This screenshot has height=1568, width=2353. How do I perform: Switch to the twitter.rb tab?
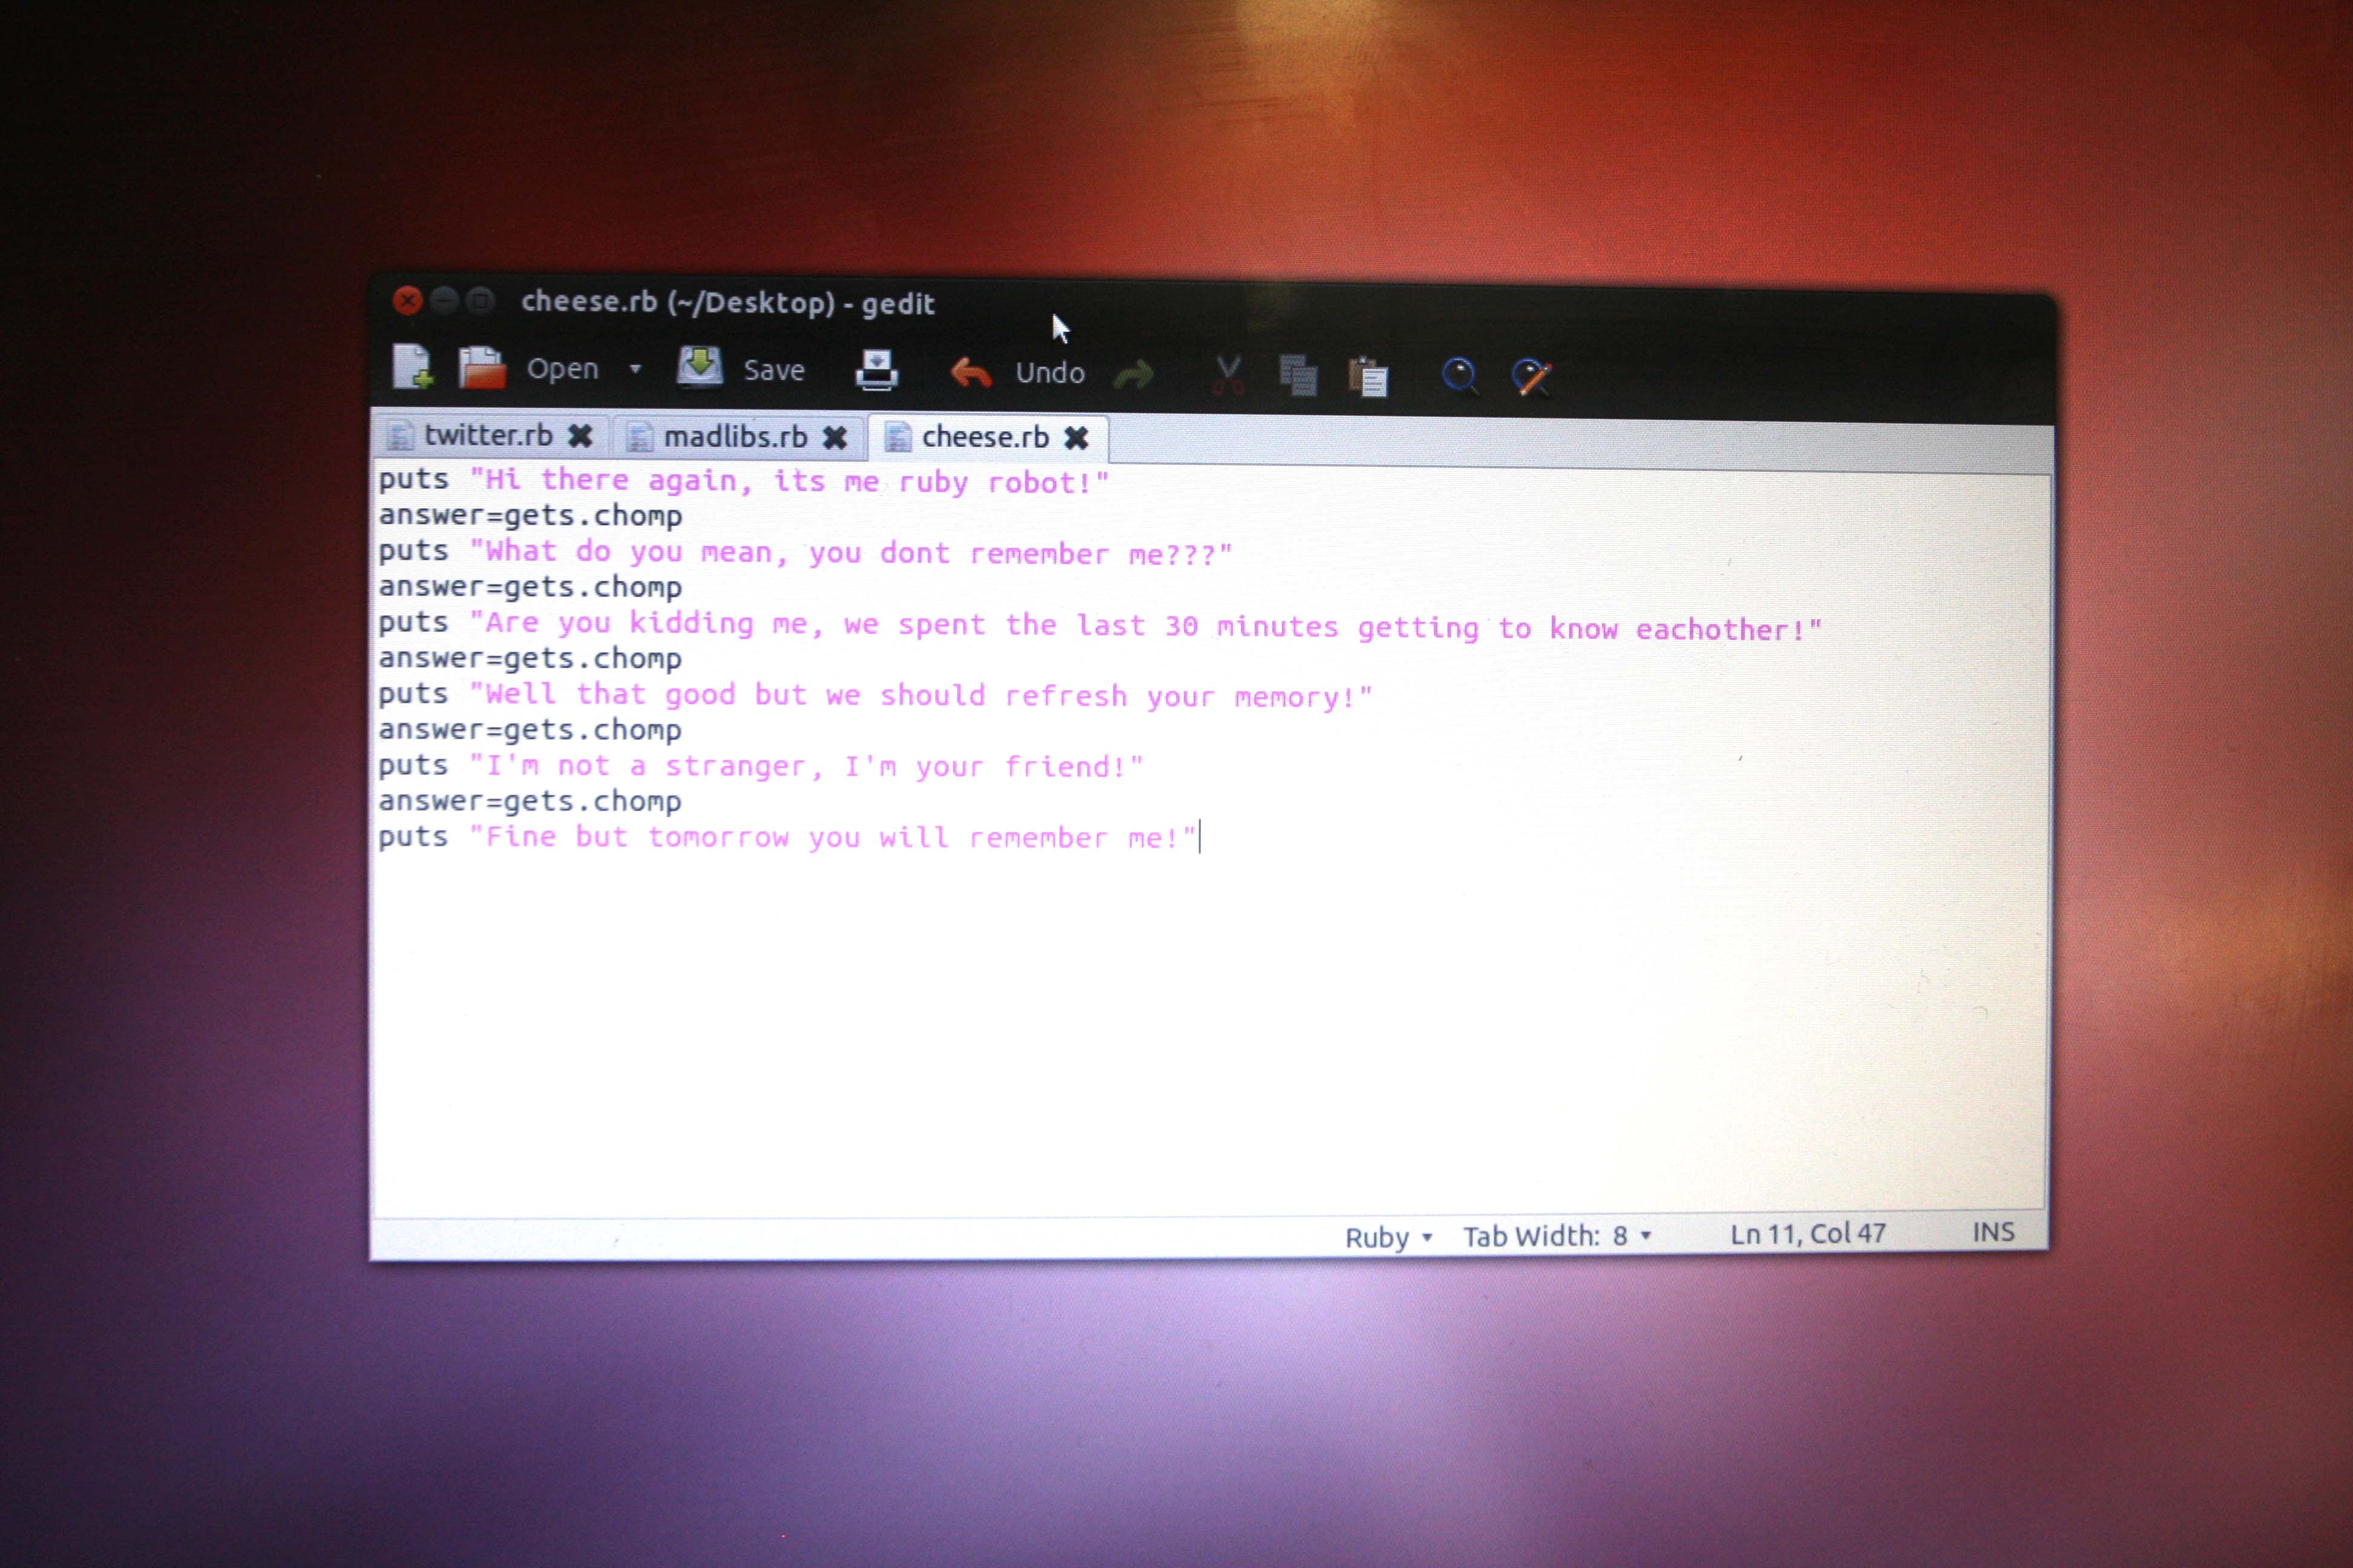tap(488, 435)
